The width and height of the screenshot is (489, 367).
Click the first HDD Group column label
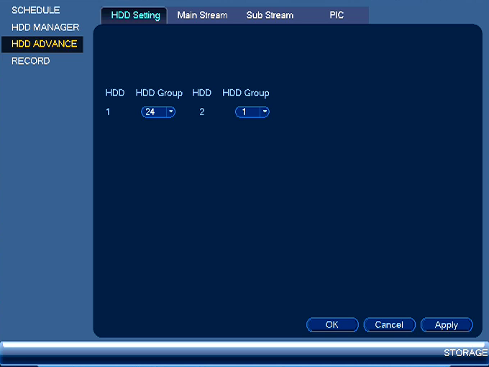pyautogui.click(x=159, y=93)
